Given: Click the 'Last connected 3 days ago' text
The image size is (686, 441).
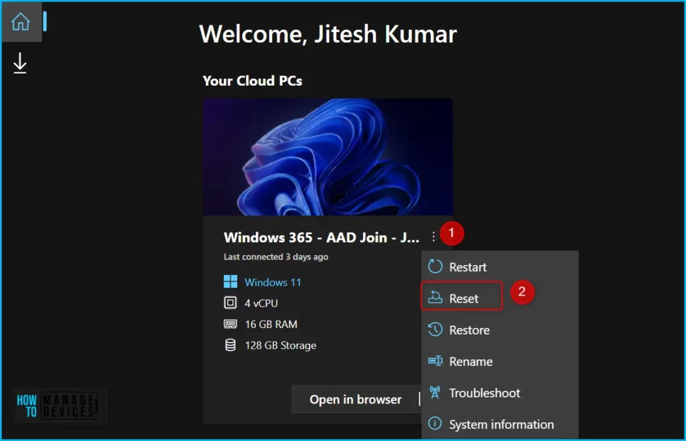Looking at the screenshot, I should click(x=276, y=257).
